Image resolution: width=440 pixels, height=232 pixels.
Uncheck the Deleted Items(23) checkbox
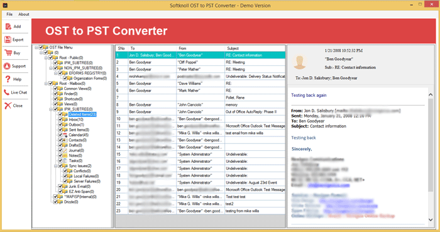click(x=60, y=114)
